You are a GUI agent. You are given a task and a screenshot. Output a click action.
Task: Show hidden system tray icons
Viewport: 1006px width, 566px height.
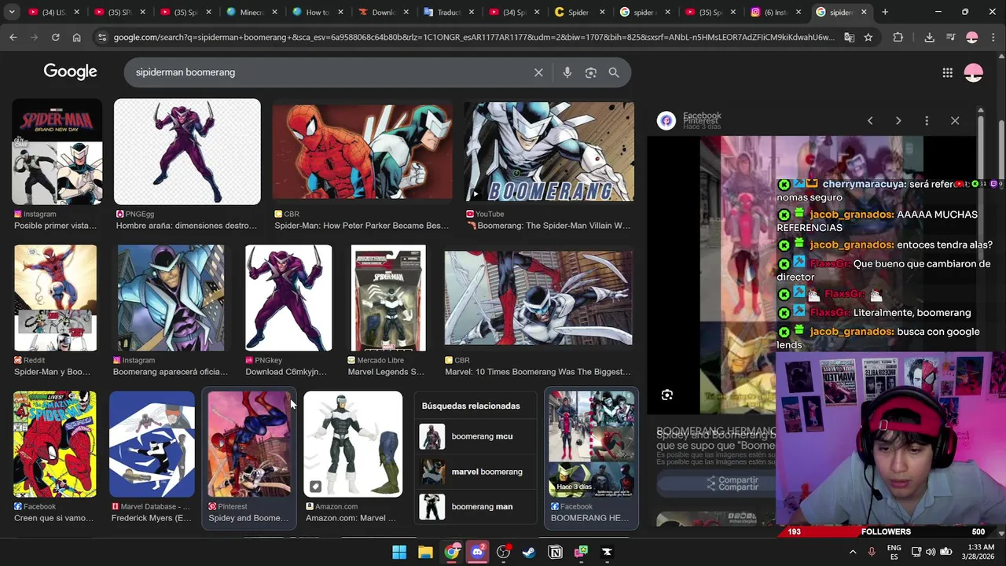click(853, 552)
